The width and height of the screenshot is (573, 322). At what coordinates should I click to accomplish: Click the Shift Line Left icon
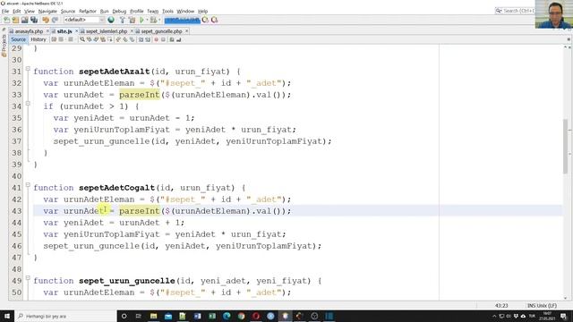pos(141,39)
